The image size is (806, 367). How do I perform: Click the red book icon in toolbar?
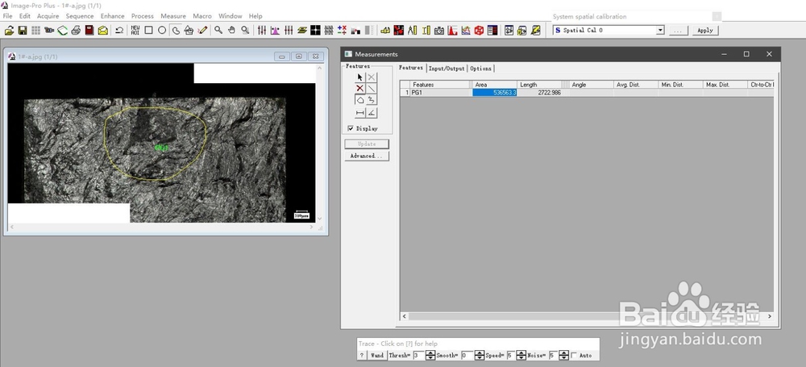[89, 31]
